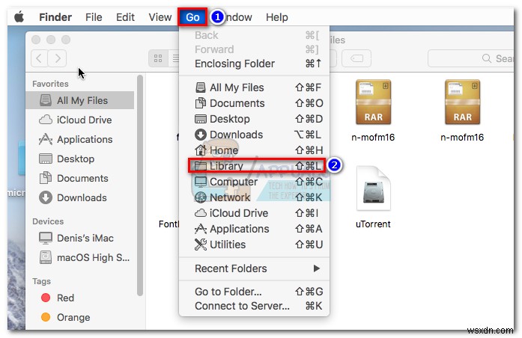Choose Computer in the Go menu
This screenshot has width=522, height=338.
tap(255, 182)
